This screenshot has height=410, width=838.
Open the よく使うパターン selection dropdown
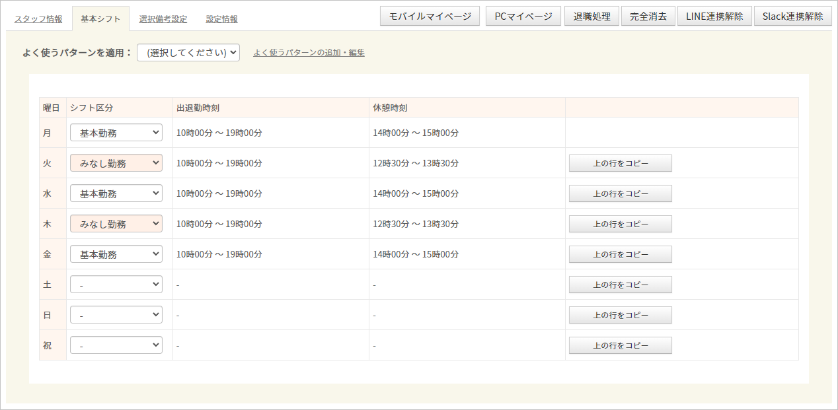[x=188, y=53]
